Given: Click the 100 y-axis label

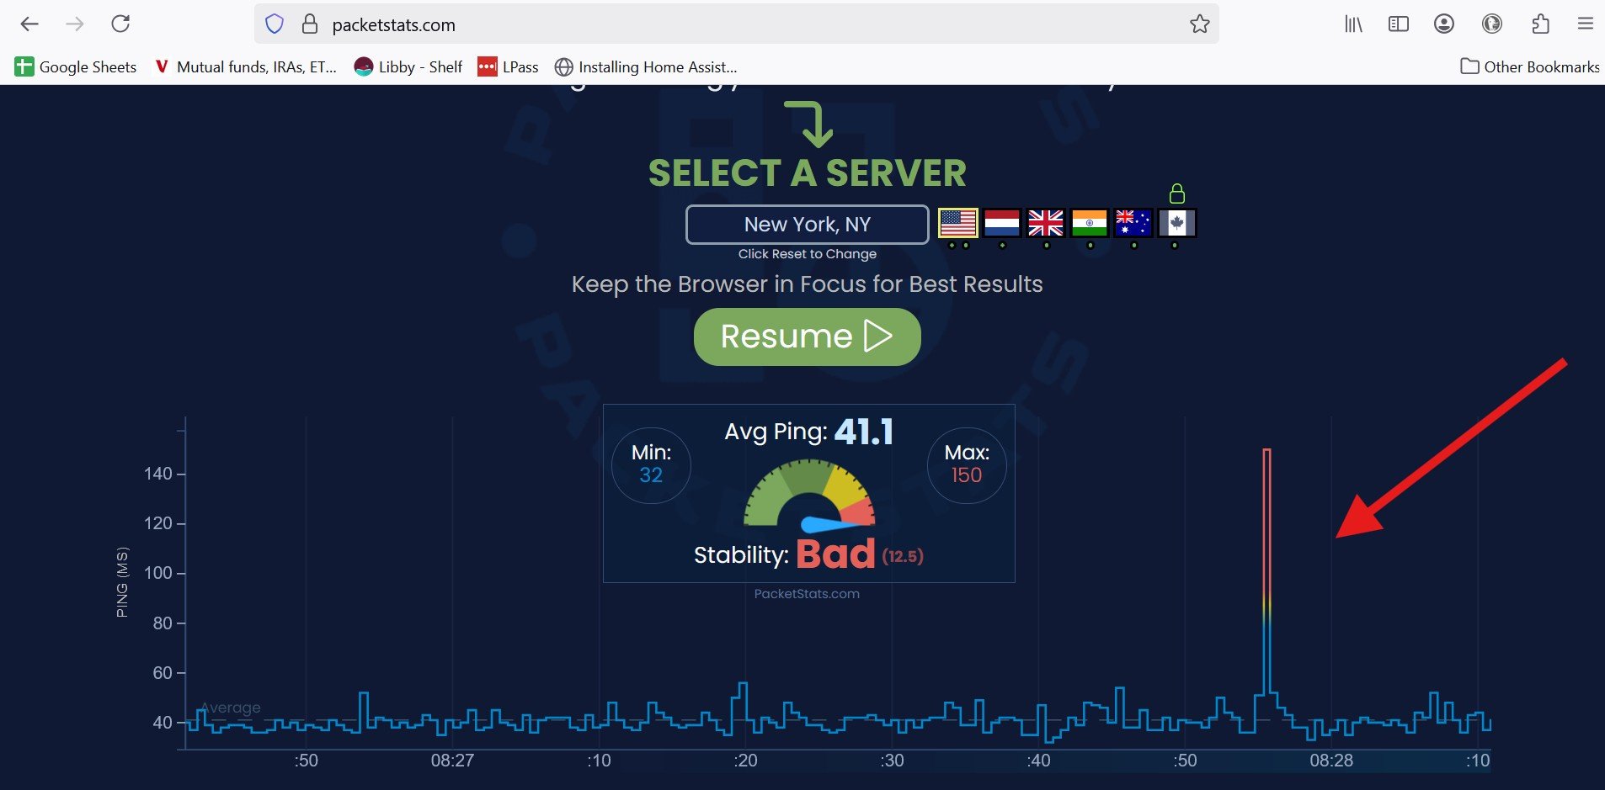Looking at the screenshot, I should (x=158, y=573).
